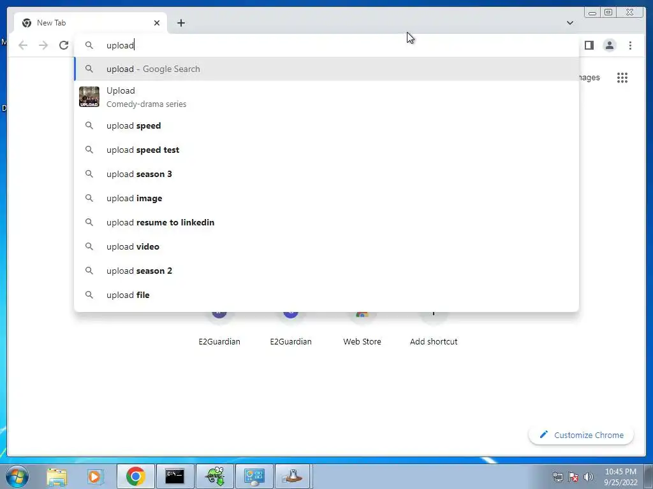This screenshot has width=653, height=489.
Task: Select 'upload video' suggestion
Action: 327,246
